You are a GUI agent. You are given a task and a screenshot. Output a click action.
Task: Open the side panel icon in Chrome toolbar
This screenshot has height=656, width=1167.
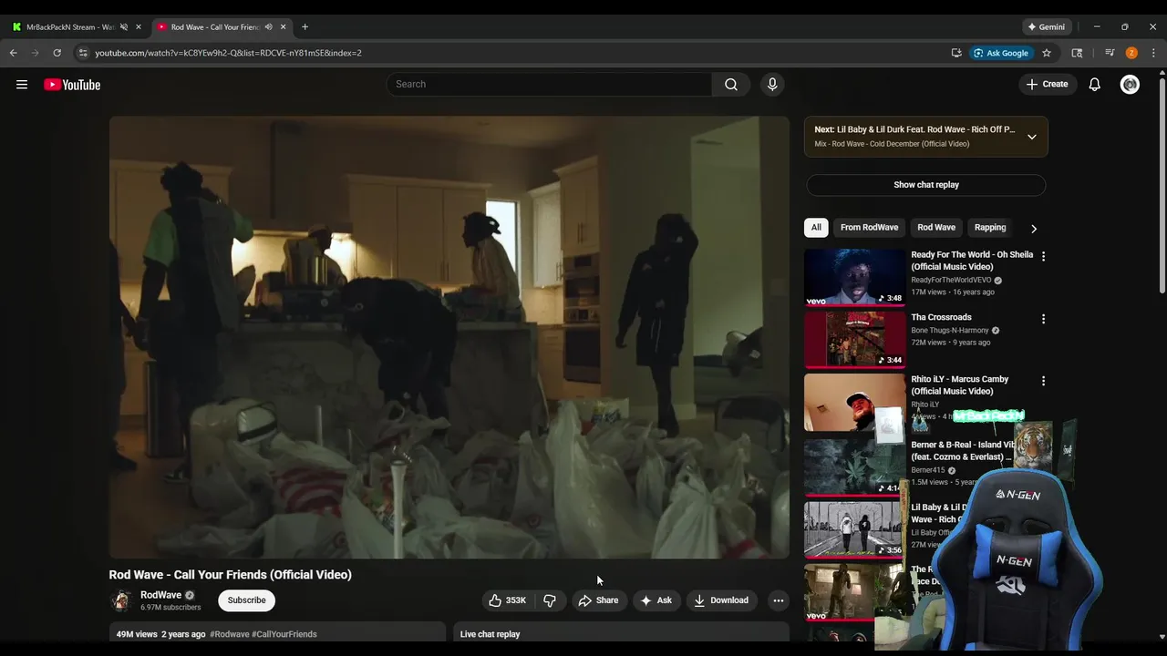(x=1077, y=53)
